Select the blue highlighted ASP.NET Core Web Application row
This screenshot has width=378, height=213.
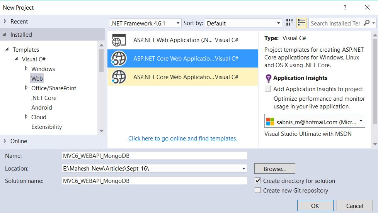tap(183, 59)
